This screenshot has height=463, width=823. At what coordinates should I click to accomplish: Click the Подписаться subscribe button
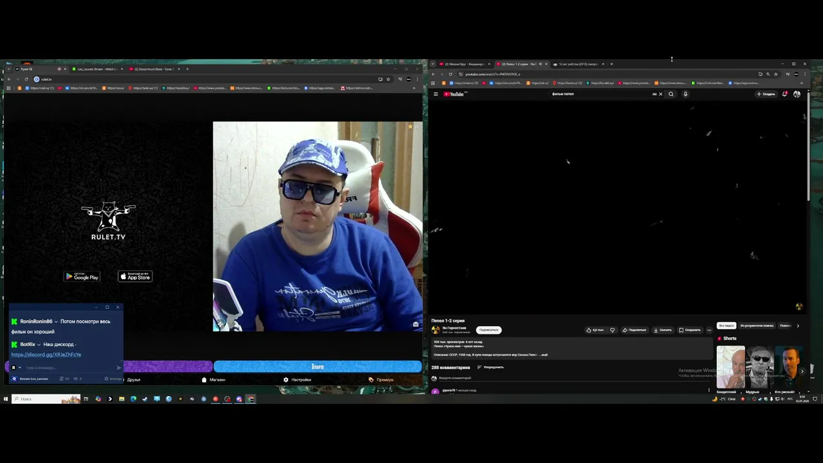pos(489,330)
